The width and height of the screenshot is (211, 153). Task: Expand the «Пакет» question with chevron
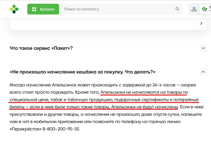tap(203, 48)
